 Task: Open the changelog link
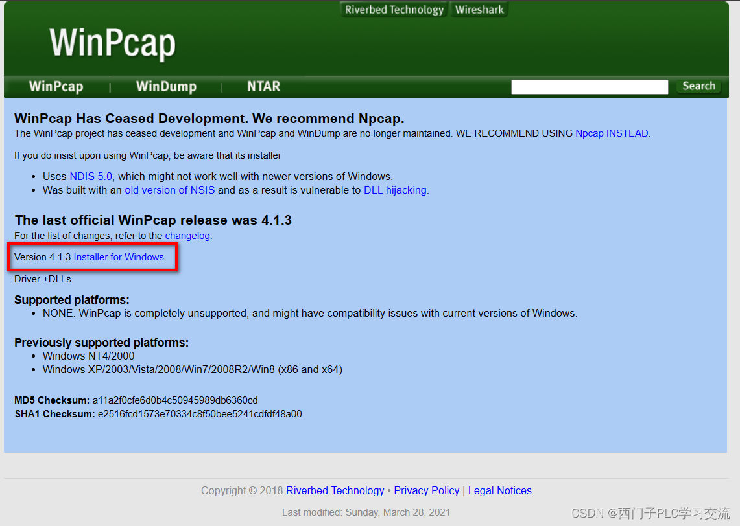pos(187,236)
